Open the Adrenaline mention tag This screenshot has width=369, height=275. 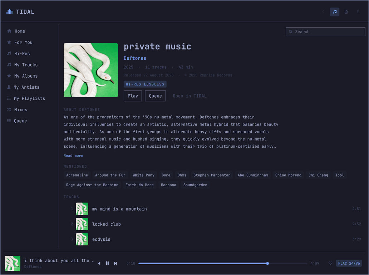pyautogui.click(x=77, y=175)
